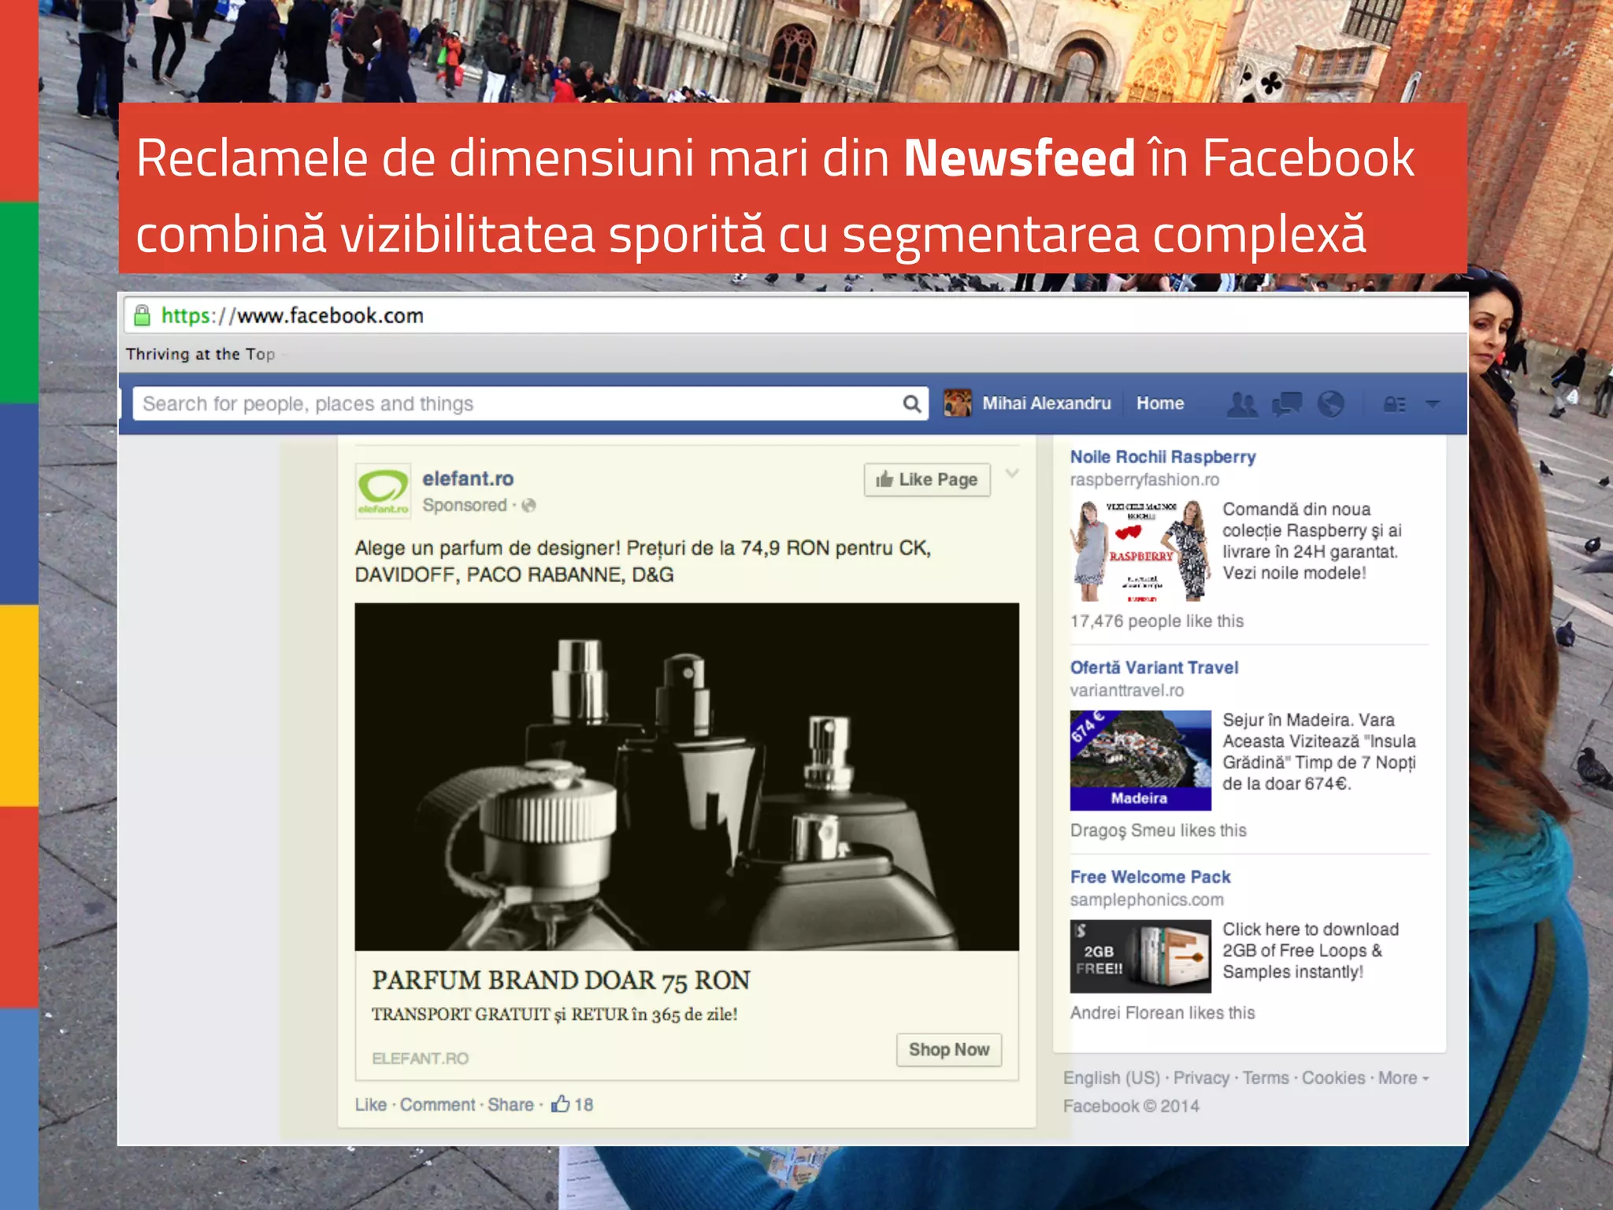
Task: Open Cookies footer link
Action: click(x=1333, y=1078)
